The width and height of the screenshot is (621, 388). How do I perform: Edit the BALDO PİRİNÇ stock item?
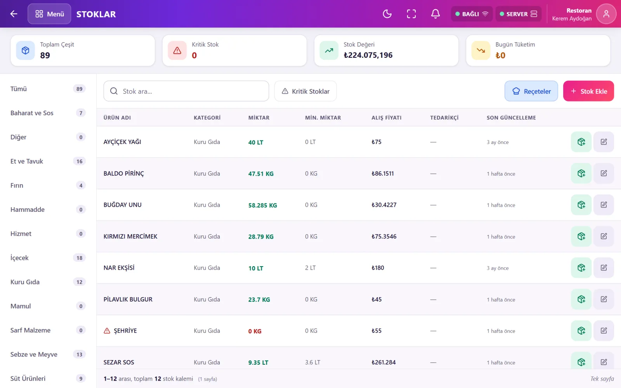pyautogui.click(x=604, y=173)
